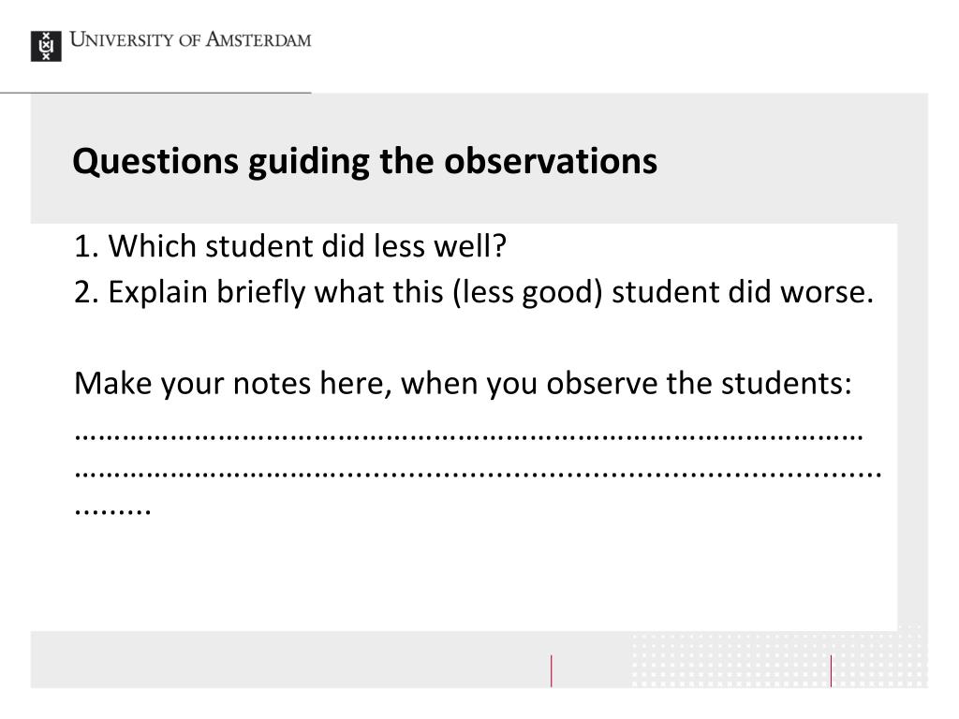
Task: Click the Make your notes here line
Action: click(x=463, y=384)
